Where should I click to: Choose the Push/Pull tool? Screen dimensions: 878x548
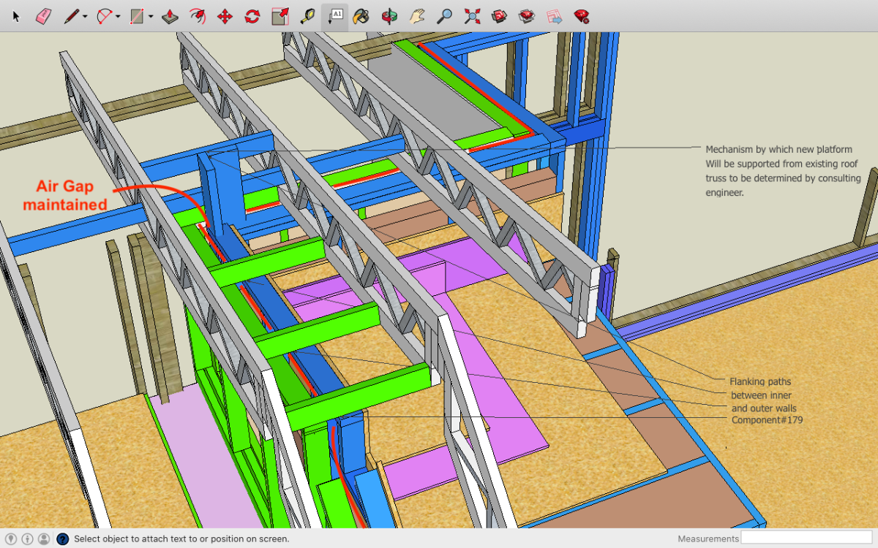click(169, 15)
